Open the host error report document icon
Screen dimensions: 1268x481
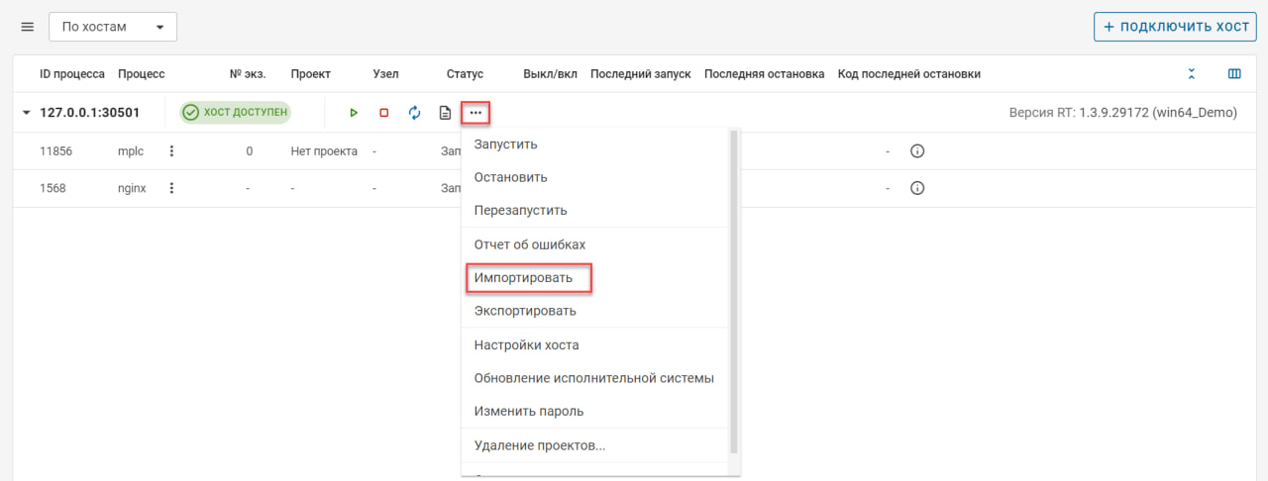[446, 113]
